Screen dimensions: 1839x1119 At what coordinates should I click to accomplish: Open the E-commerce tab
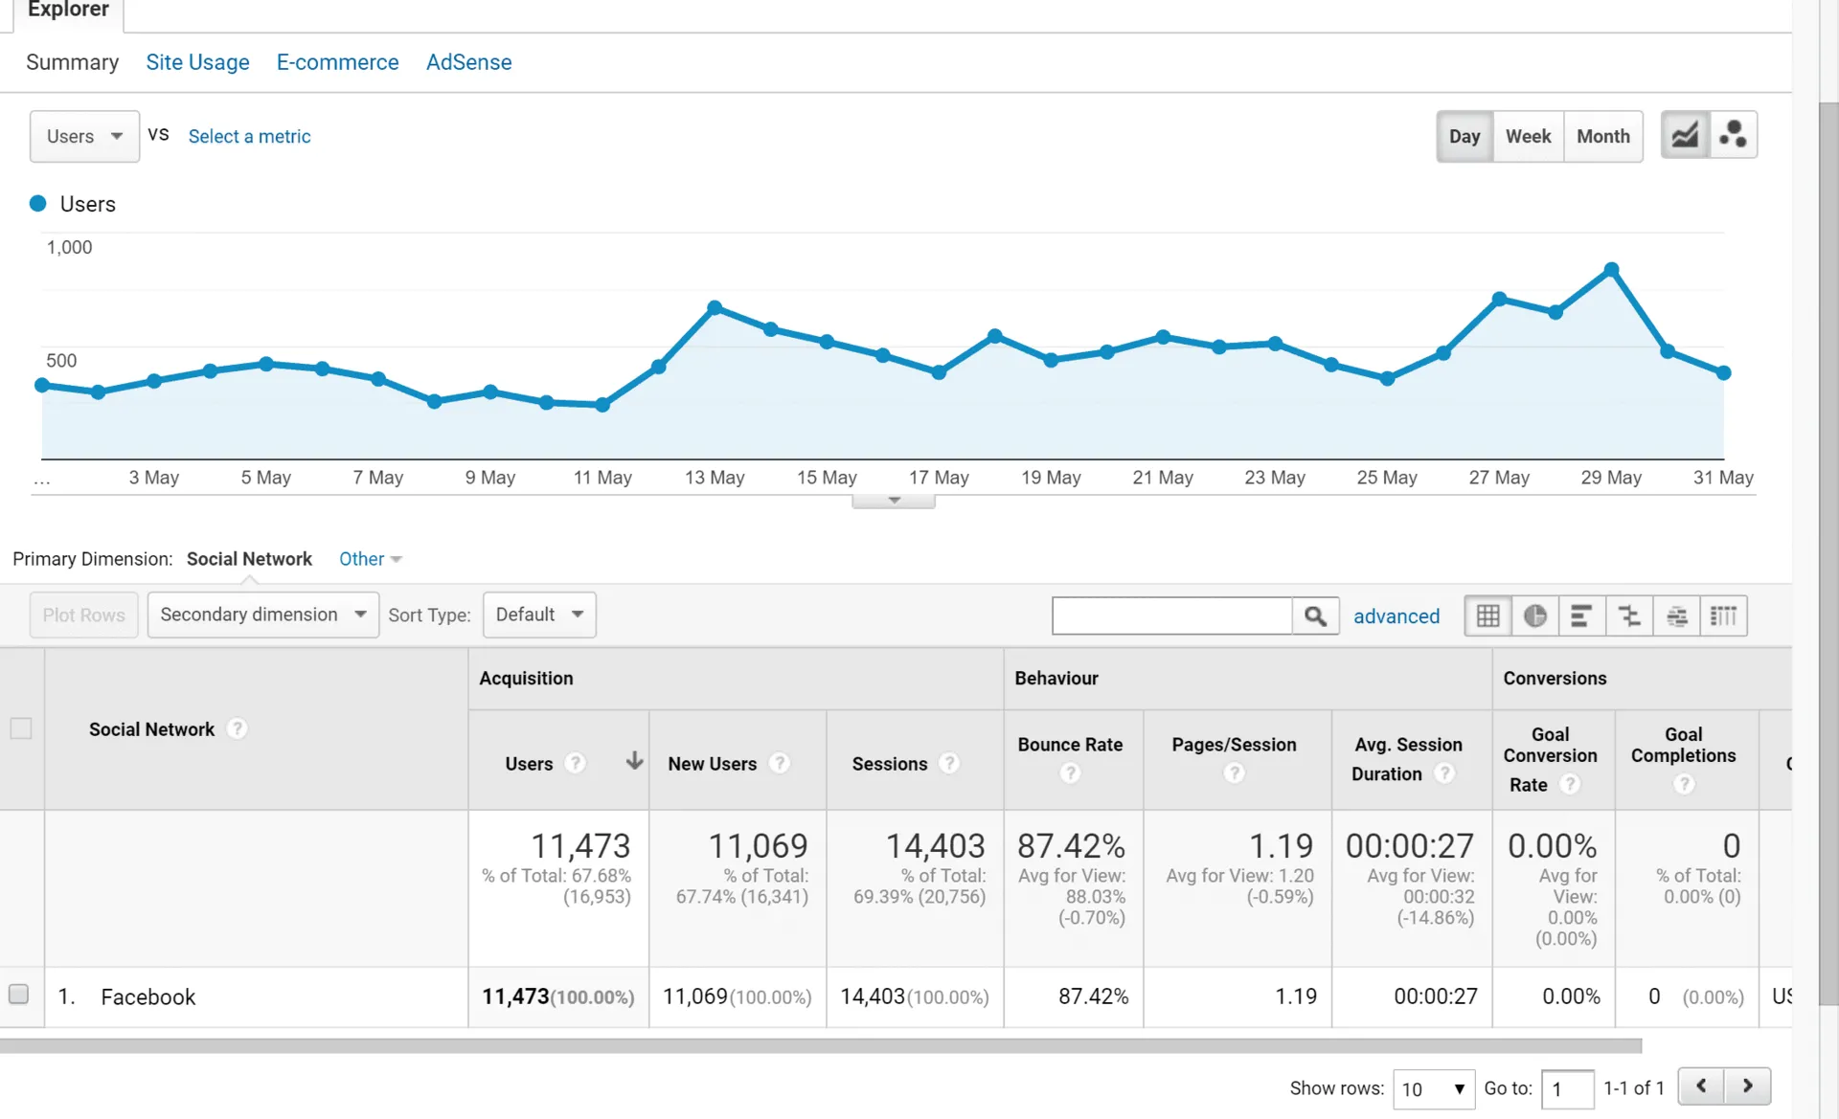[x=337, y=62]
